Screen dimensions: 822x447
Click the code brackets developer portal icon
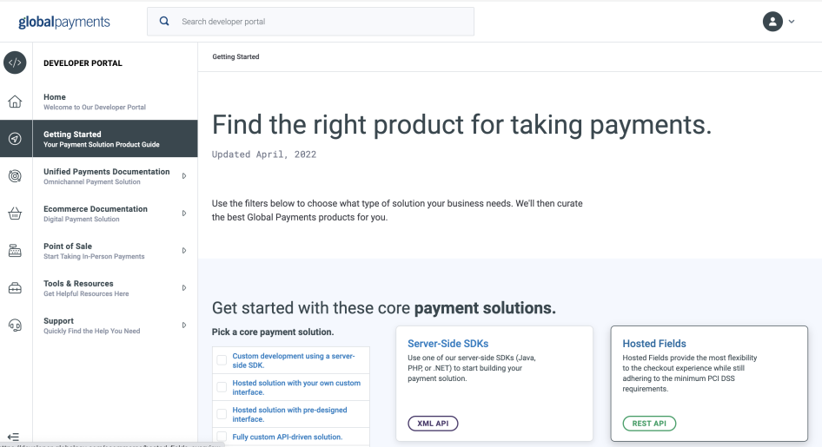click(15, 62)
